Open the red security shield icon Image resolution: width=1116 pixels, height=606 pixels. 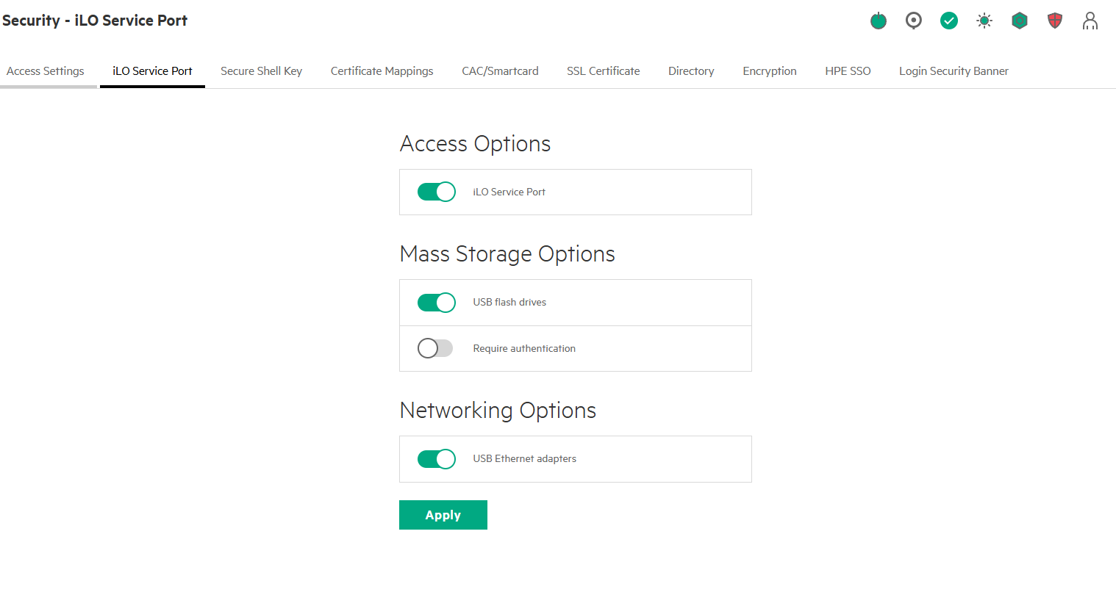(x=1055, y=21)
